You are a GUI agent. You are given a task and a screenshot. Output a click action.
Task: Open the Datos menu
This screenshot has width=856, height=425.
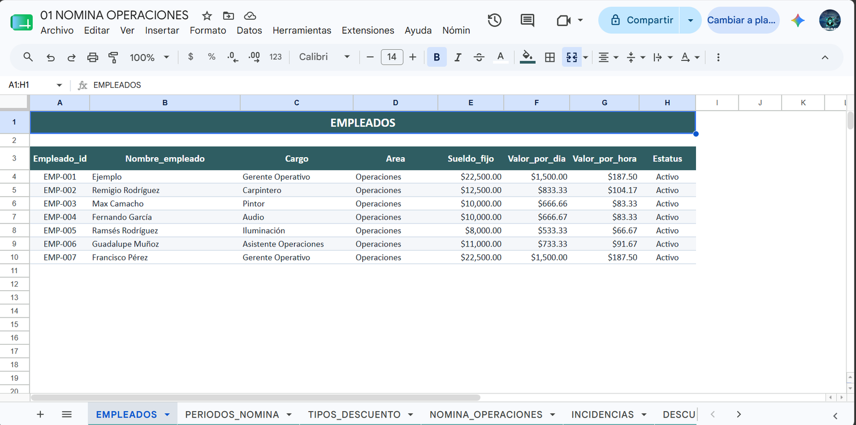pyautogui.click(x=249, y=30)
